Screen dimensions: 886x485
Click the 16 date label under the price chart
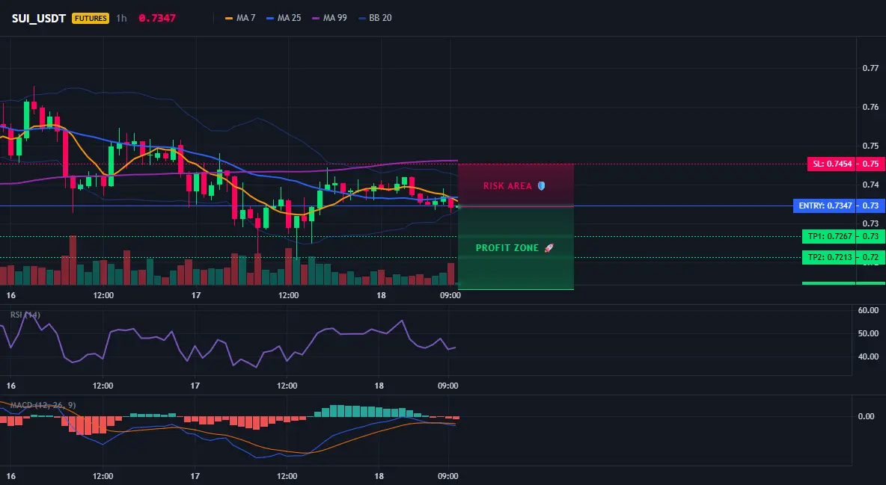click(10, 295)
